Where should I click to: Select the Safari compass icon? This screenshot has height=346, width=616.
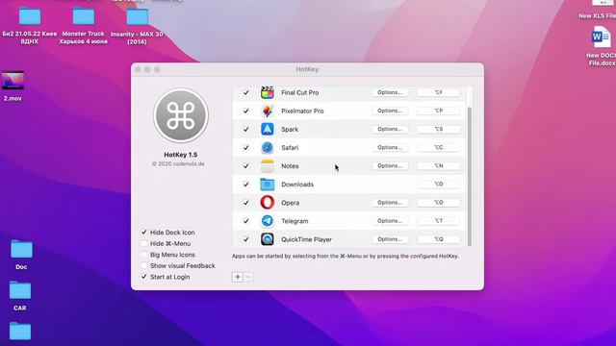coord(268,147)
